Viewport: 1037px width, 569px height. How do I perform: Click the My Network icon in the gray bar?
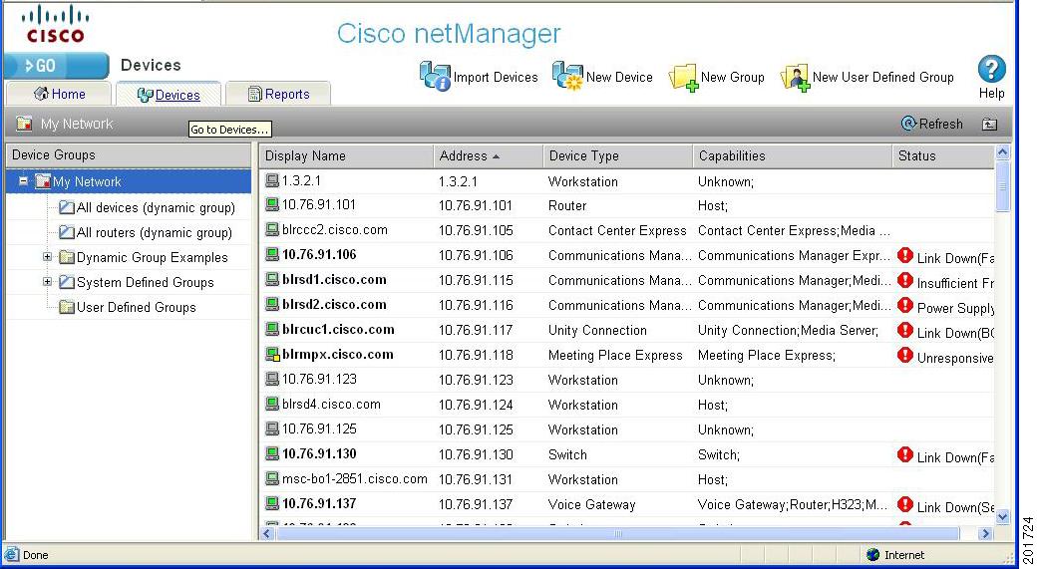click(x=25, y=123)
